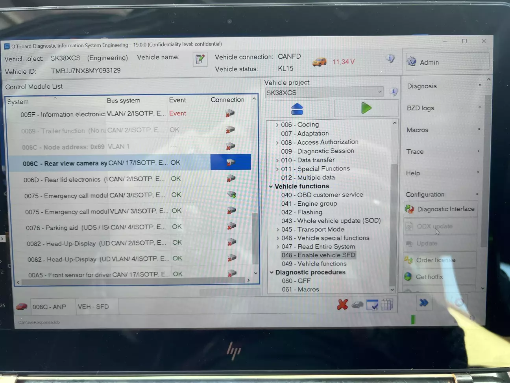Click the green play execute button
This screenshot has height=383, width=510.
(366, 108)
